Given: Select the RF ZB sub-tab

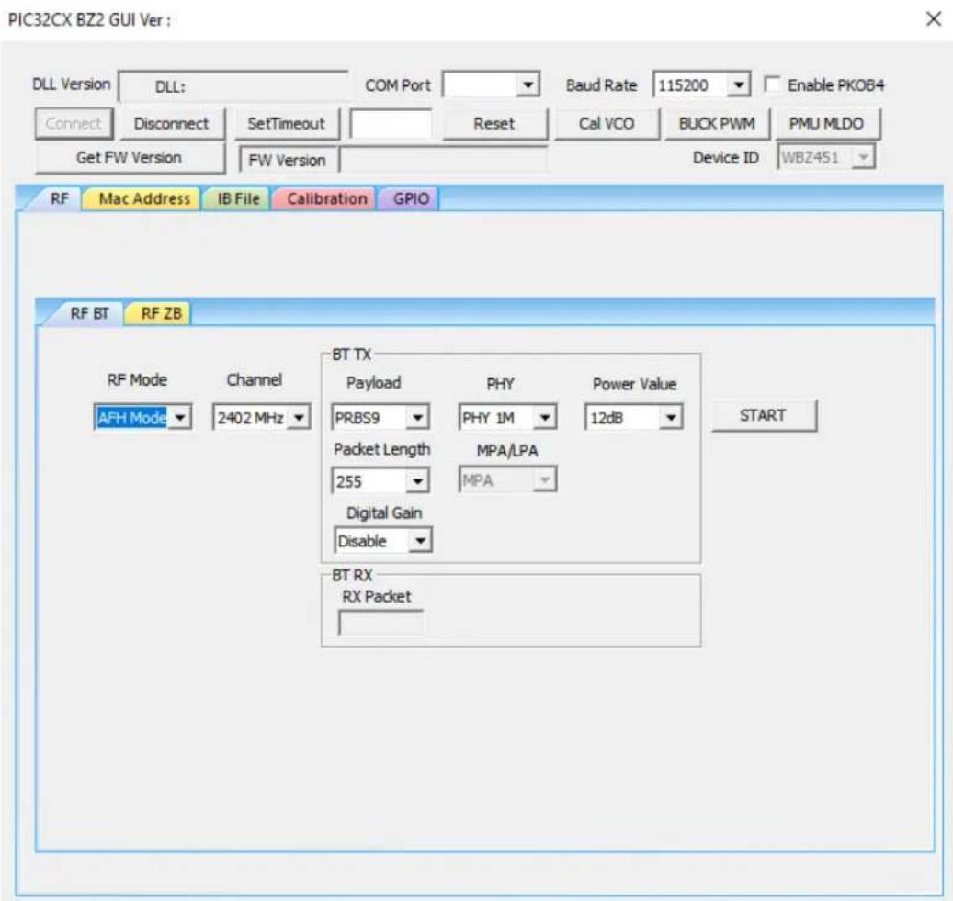Looking at the screenshot, I should [160, 313].
